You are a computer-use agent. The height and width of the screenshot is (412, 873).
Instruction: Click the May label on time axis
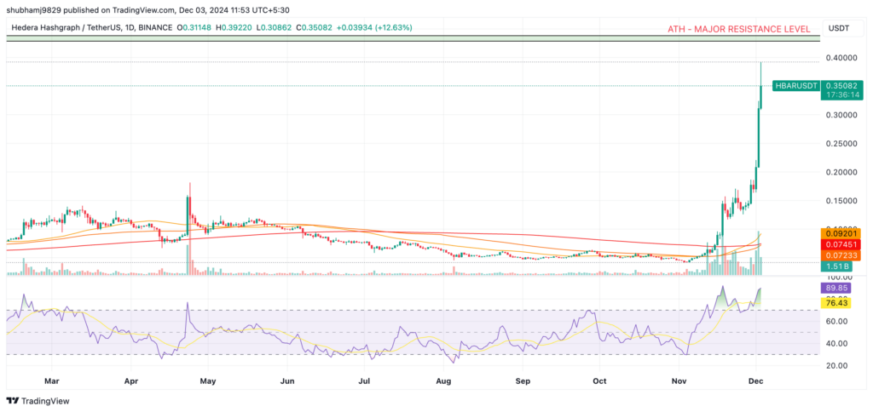coord(207,381)
